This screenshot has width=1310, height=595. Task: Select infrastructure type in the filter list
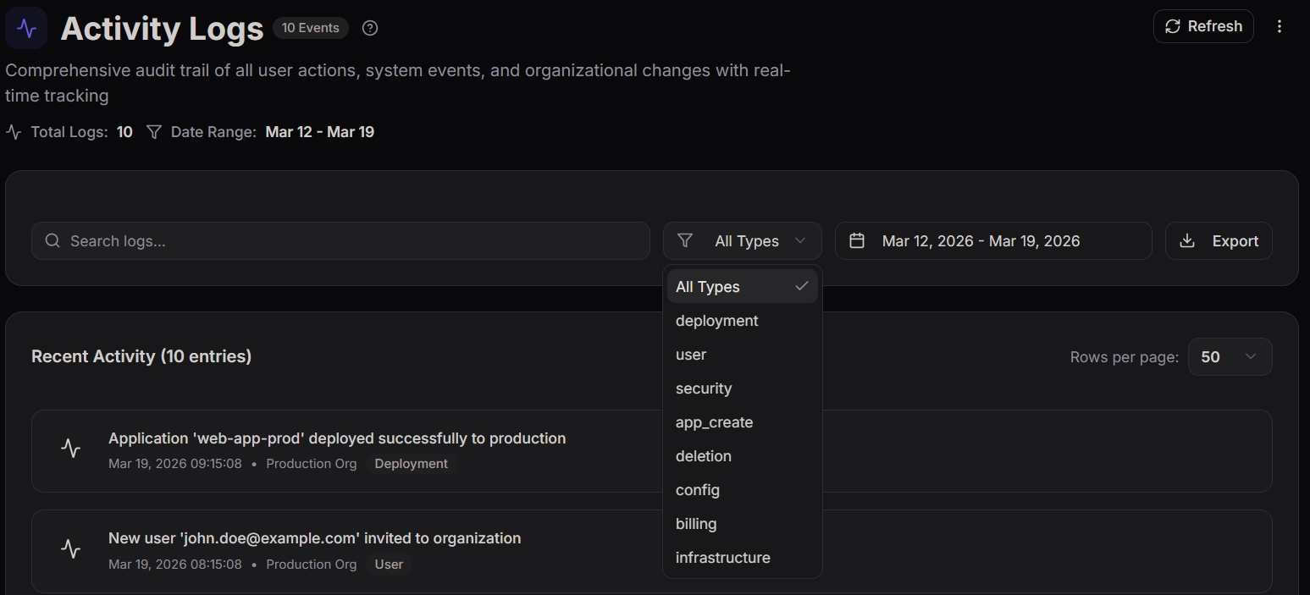click(723, 557)
